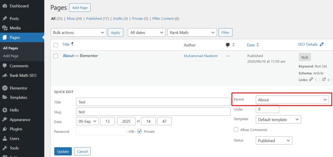The image size is (333, 157).
Task: Click the Order field showing 0
Action: (x=267, y=109)
